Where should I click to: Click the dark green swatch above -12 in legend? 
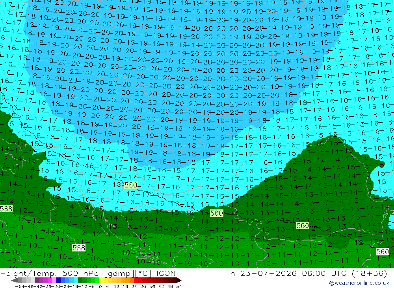80,281
